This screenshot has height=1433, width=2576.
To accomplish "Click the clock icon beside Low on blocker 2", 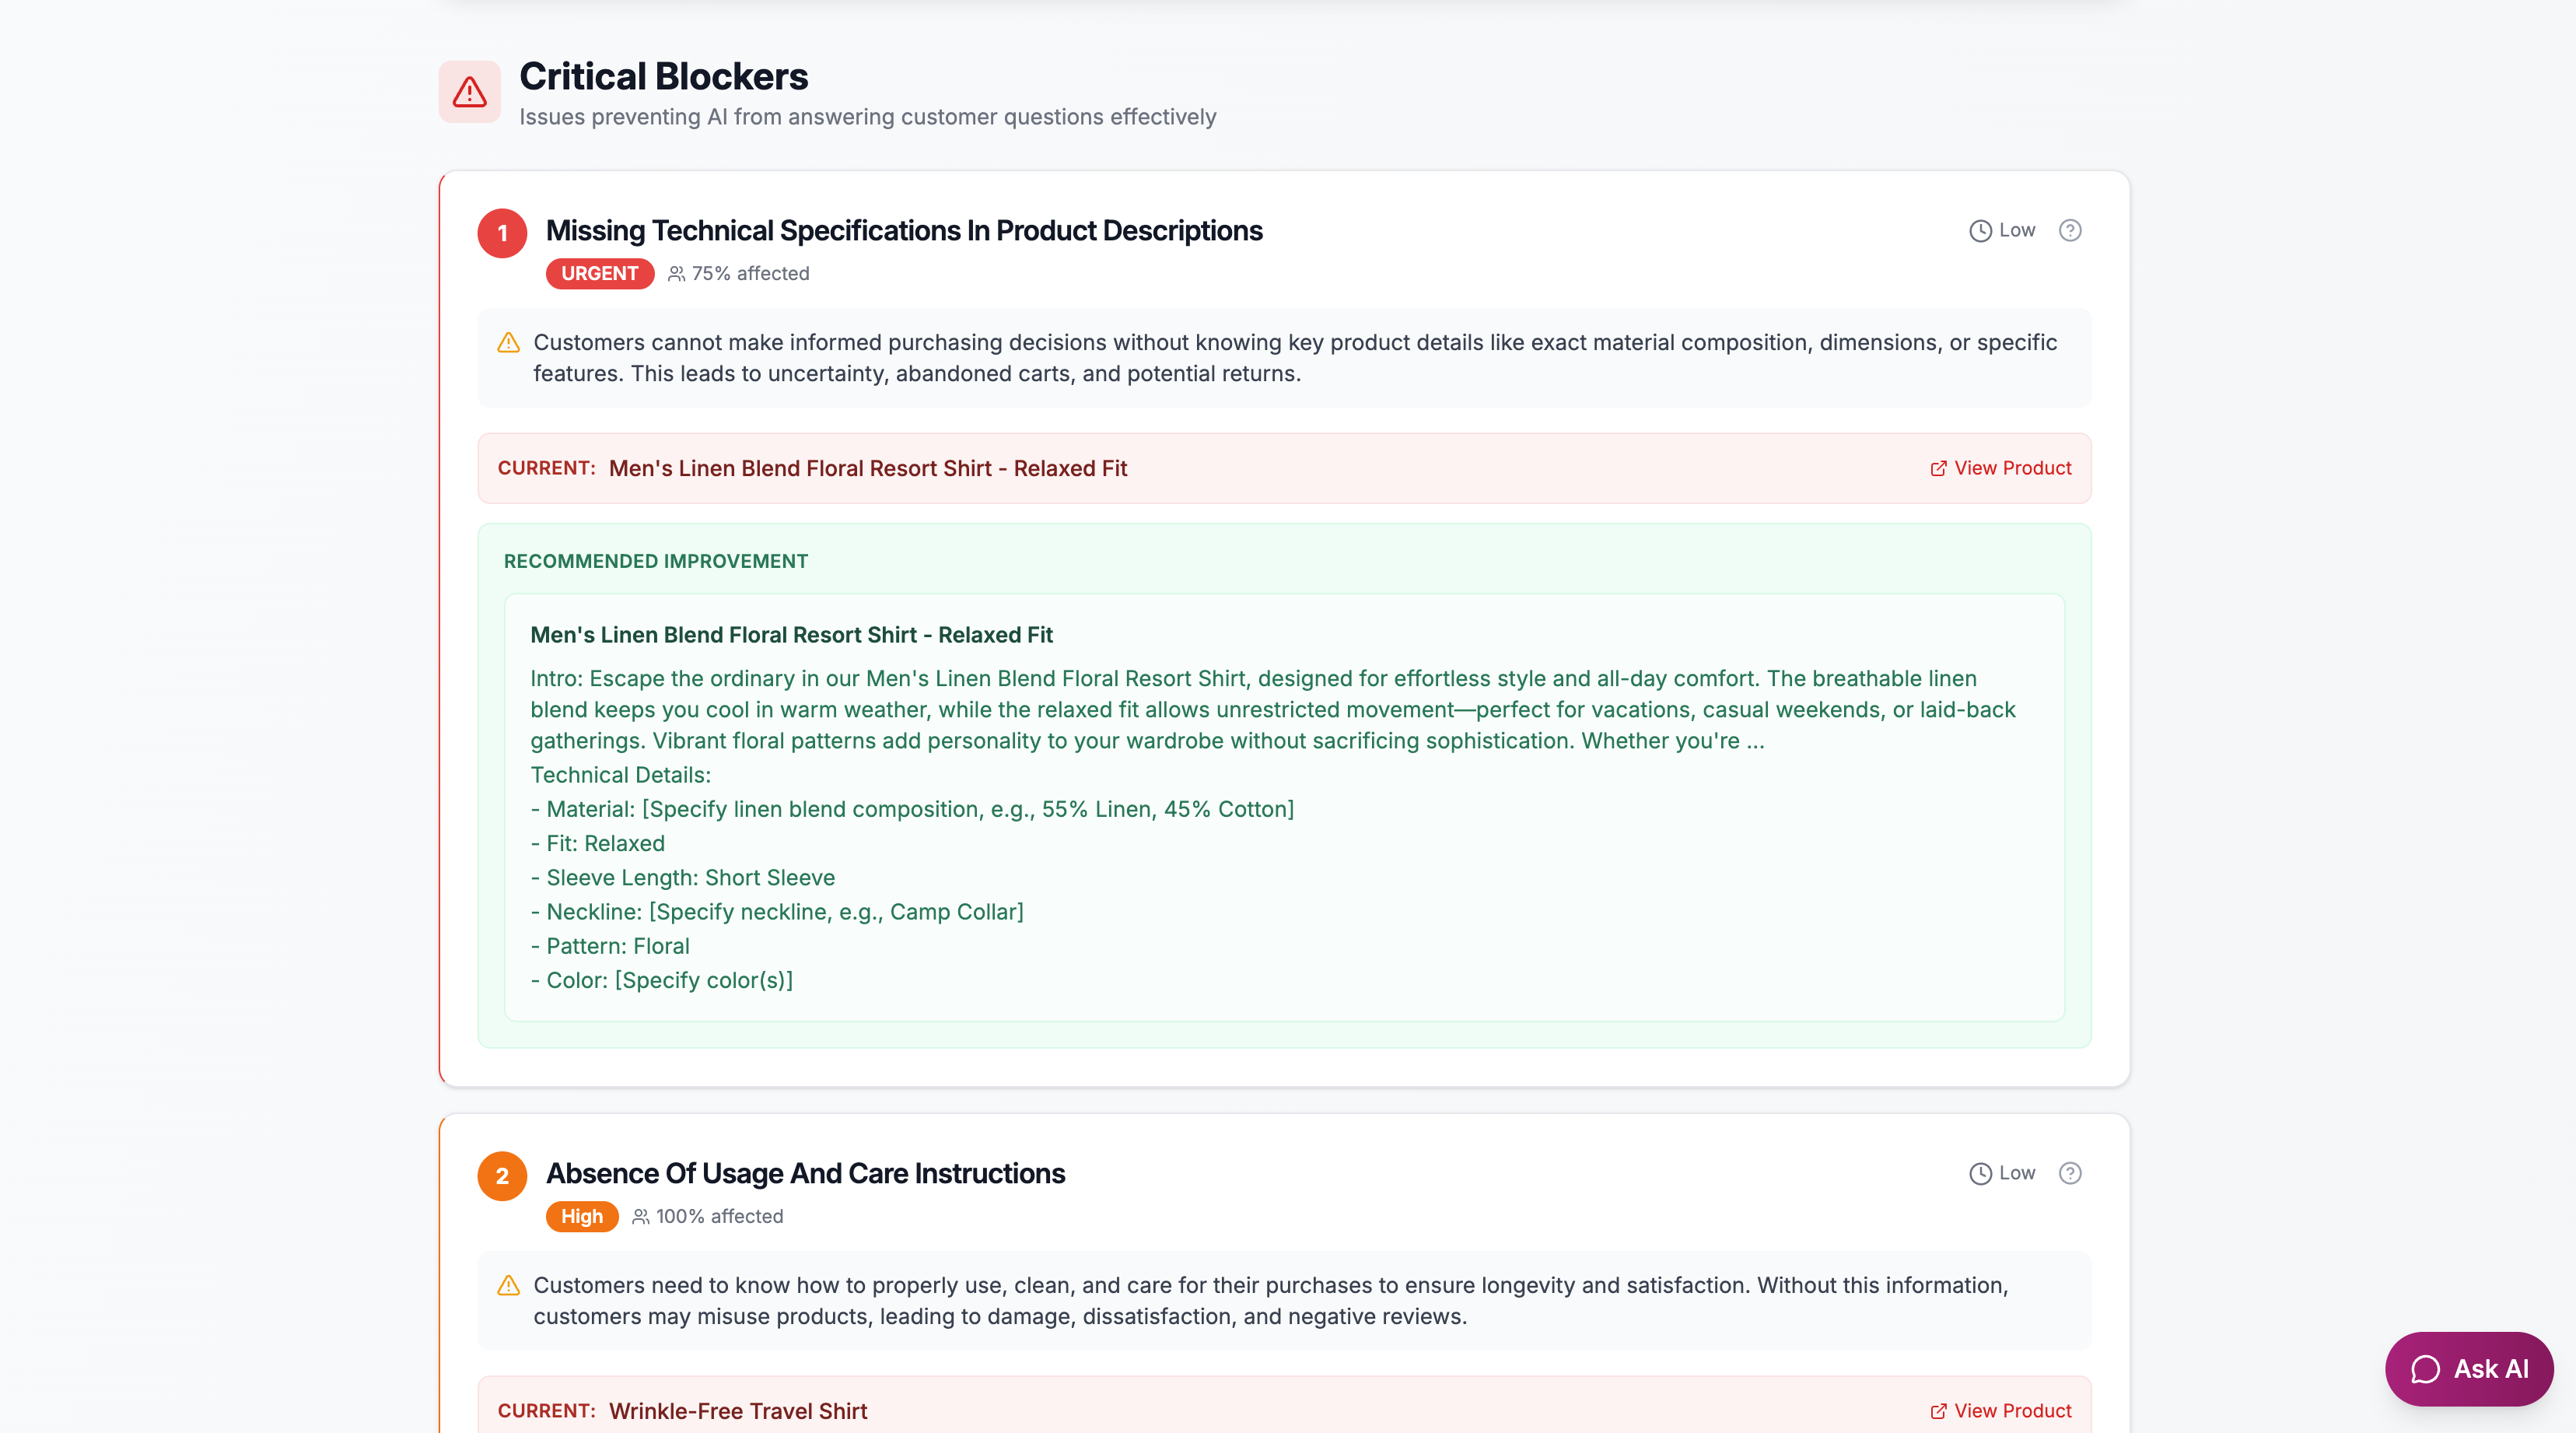I will 1980,1173.
